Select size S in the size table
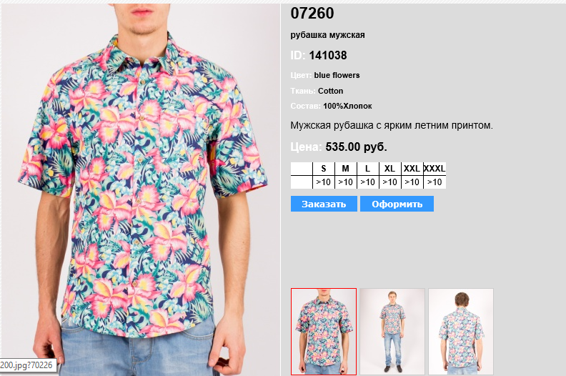This screenshot has height=376, width=566. (x=324, y=169)
